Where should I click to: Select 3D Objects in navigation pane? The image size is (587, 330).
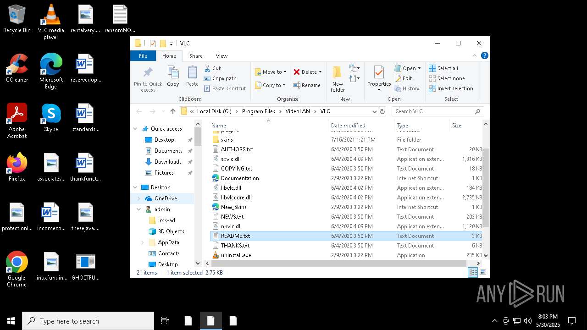171,231
